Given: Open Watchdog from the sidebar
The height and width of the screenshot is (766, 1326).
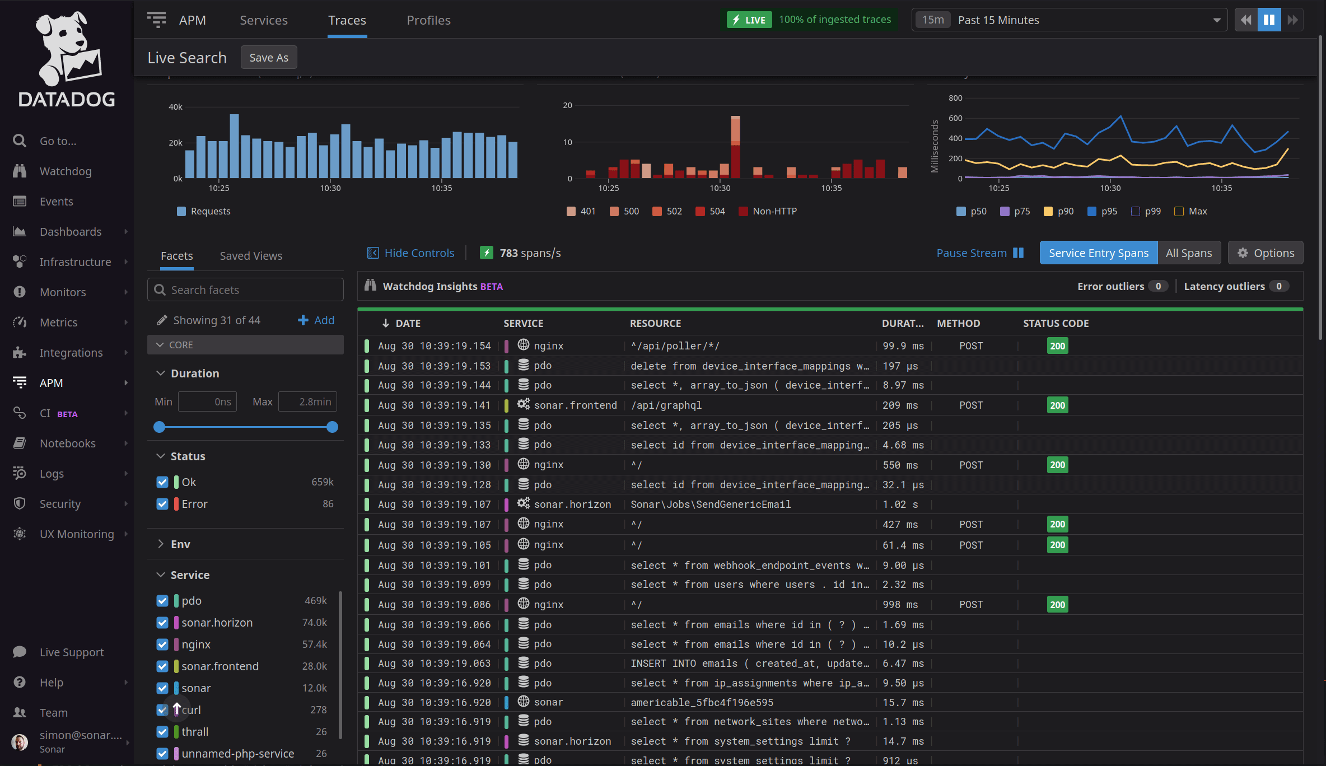Looking at the screenshot, I should (66, 171).
